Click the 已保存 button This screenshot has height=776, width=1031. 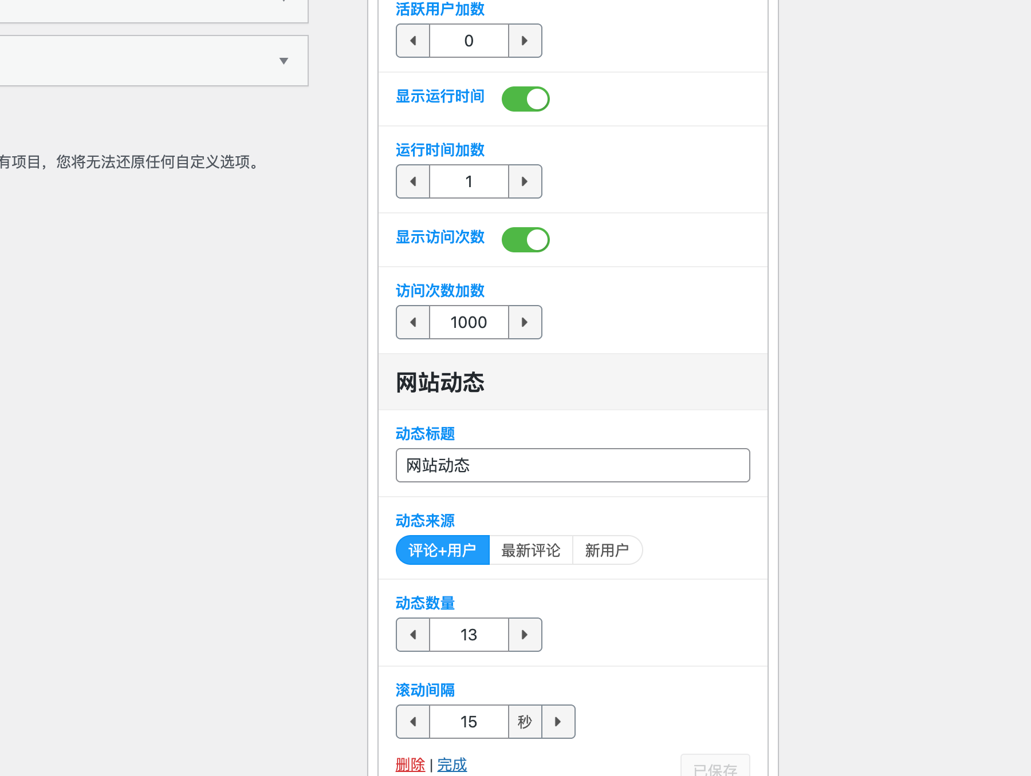[x=715, y=769]
